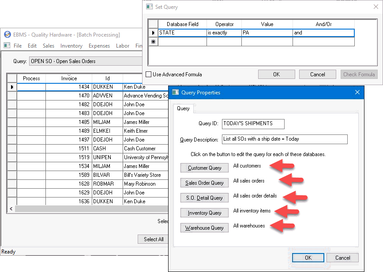
Task: Close the Query Properties dialog with X
Action: [x=357, y=93]
